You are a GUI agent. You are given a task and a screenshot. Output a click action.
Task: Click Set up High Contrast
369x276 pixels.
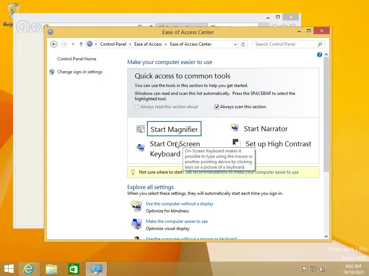tap(279, 144)
